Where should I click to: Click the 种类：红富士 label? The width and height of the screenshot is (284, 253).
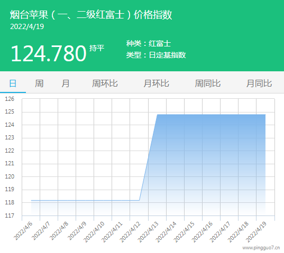149,44
